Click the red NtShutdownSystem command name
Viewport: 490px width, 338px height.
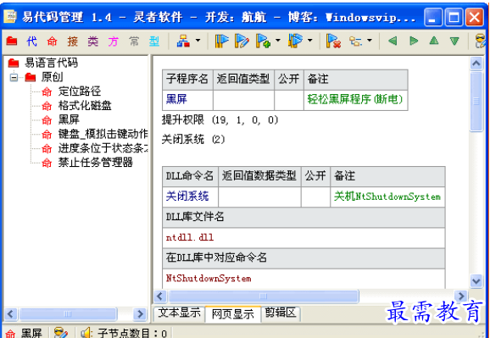point(209,279)
